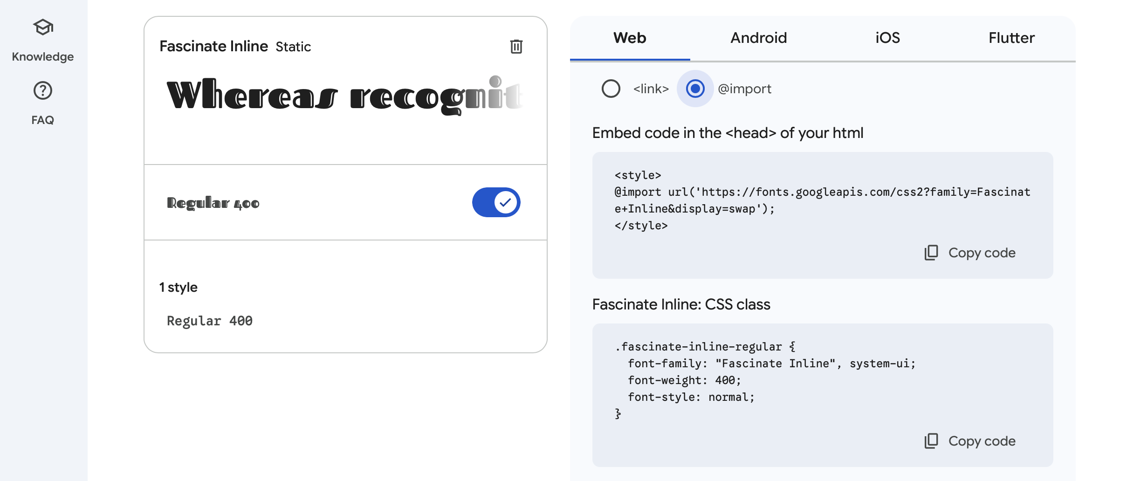This screenshot has height=481, width=1127.
Task: Click Copy code under the CSS class
Action: (x=982, y=441)
